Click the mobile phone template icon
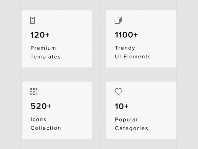This screenshot has height=149, width=198. 32,20
